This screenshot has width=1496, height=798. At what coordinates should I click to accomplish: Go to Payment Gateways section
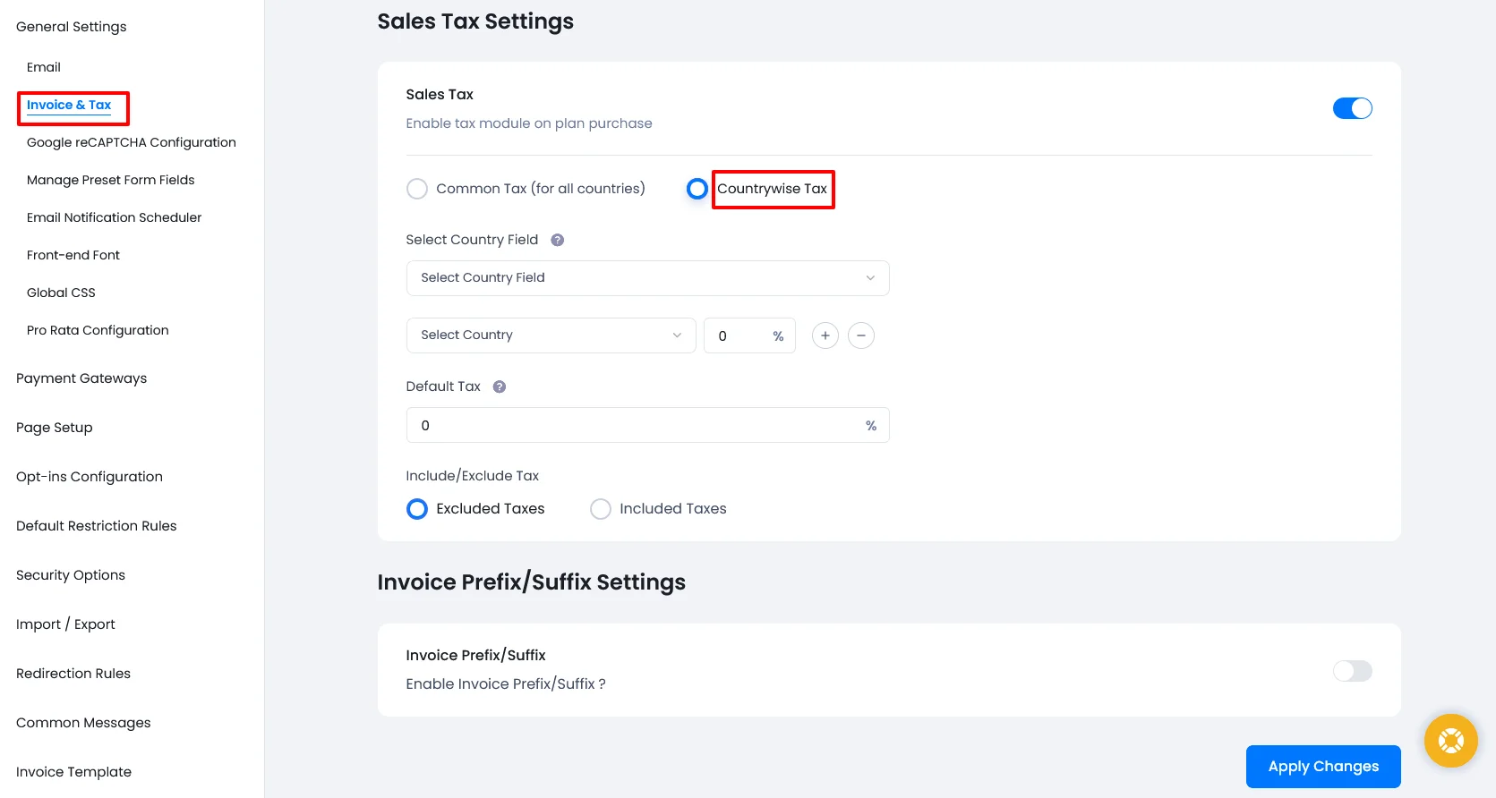pos(81,378)
